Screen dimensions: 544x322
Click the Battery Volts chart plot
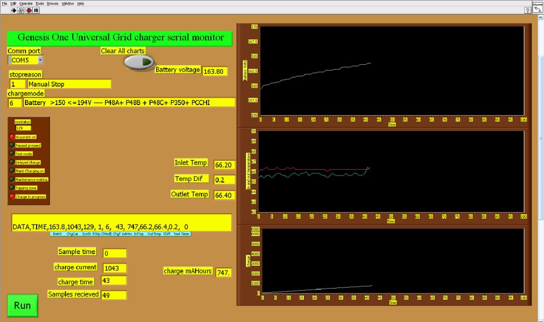point(392,71)
